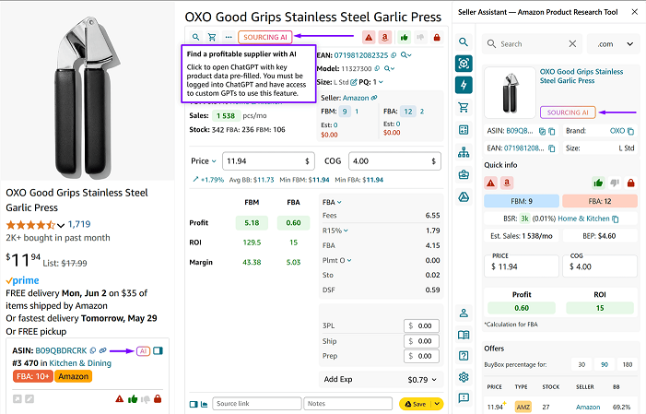The image size is (646, 414).
Task: Click the Prep cost input field
Action: [x=421, y=356]
